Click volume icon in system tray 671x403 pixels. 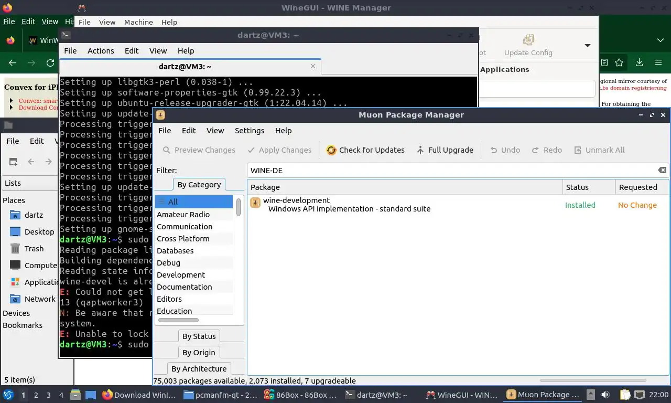click(605, 395)
